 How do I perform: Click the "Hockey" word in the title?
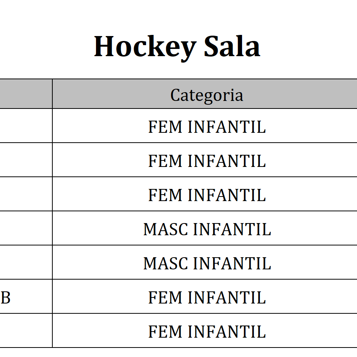144,47
